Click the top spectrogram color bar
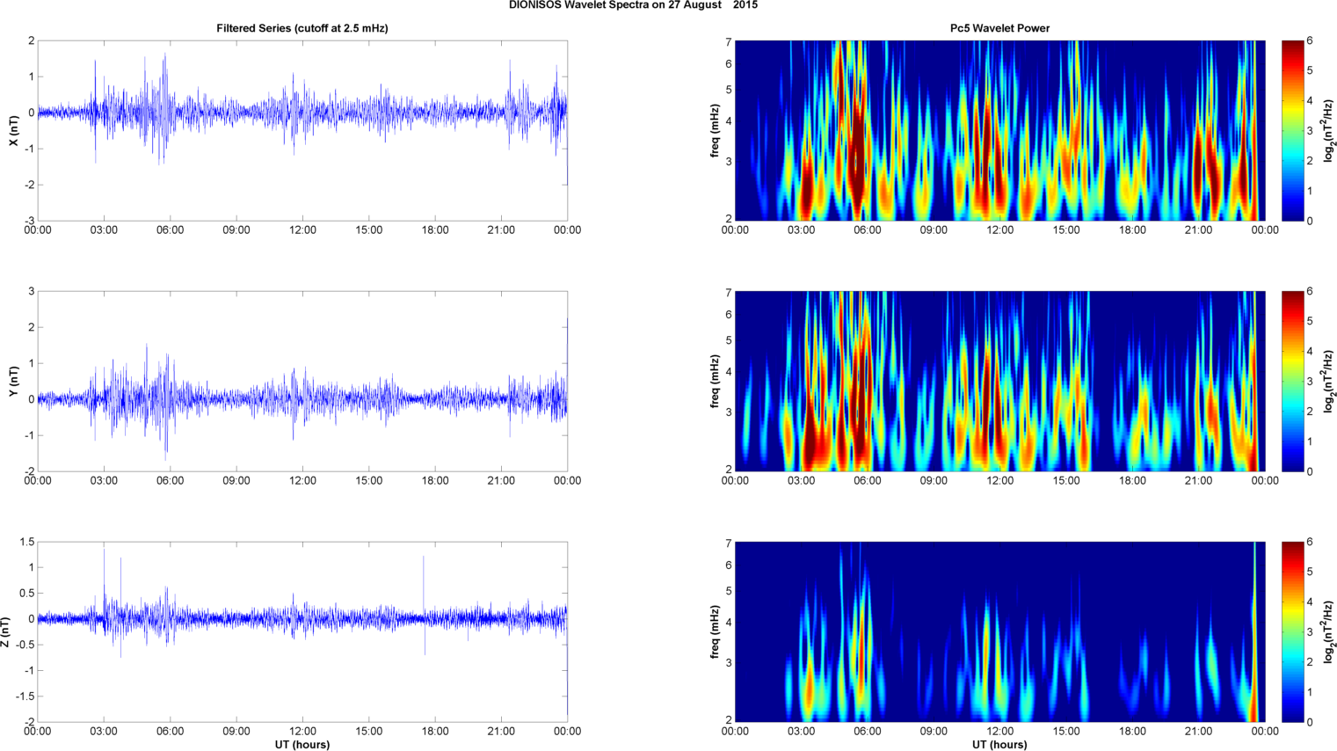This screenshot has width=1337, height=751. [1293, 130]
